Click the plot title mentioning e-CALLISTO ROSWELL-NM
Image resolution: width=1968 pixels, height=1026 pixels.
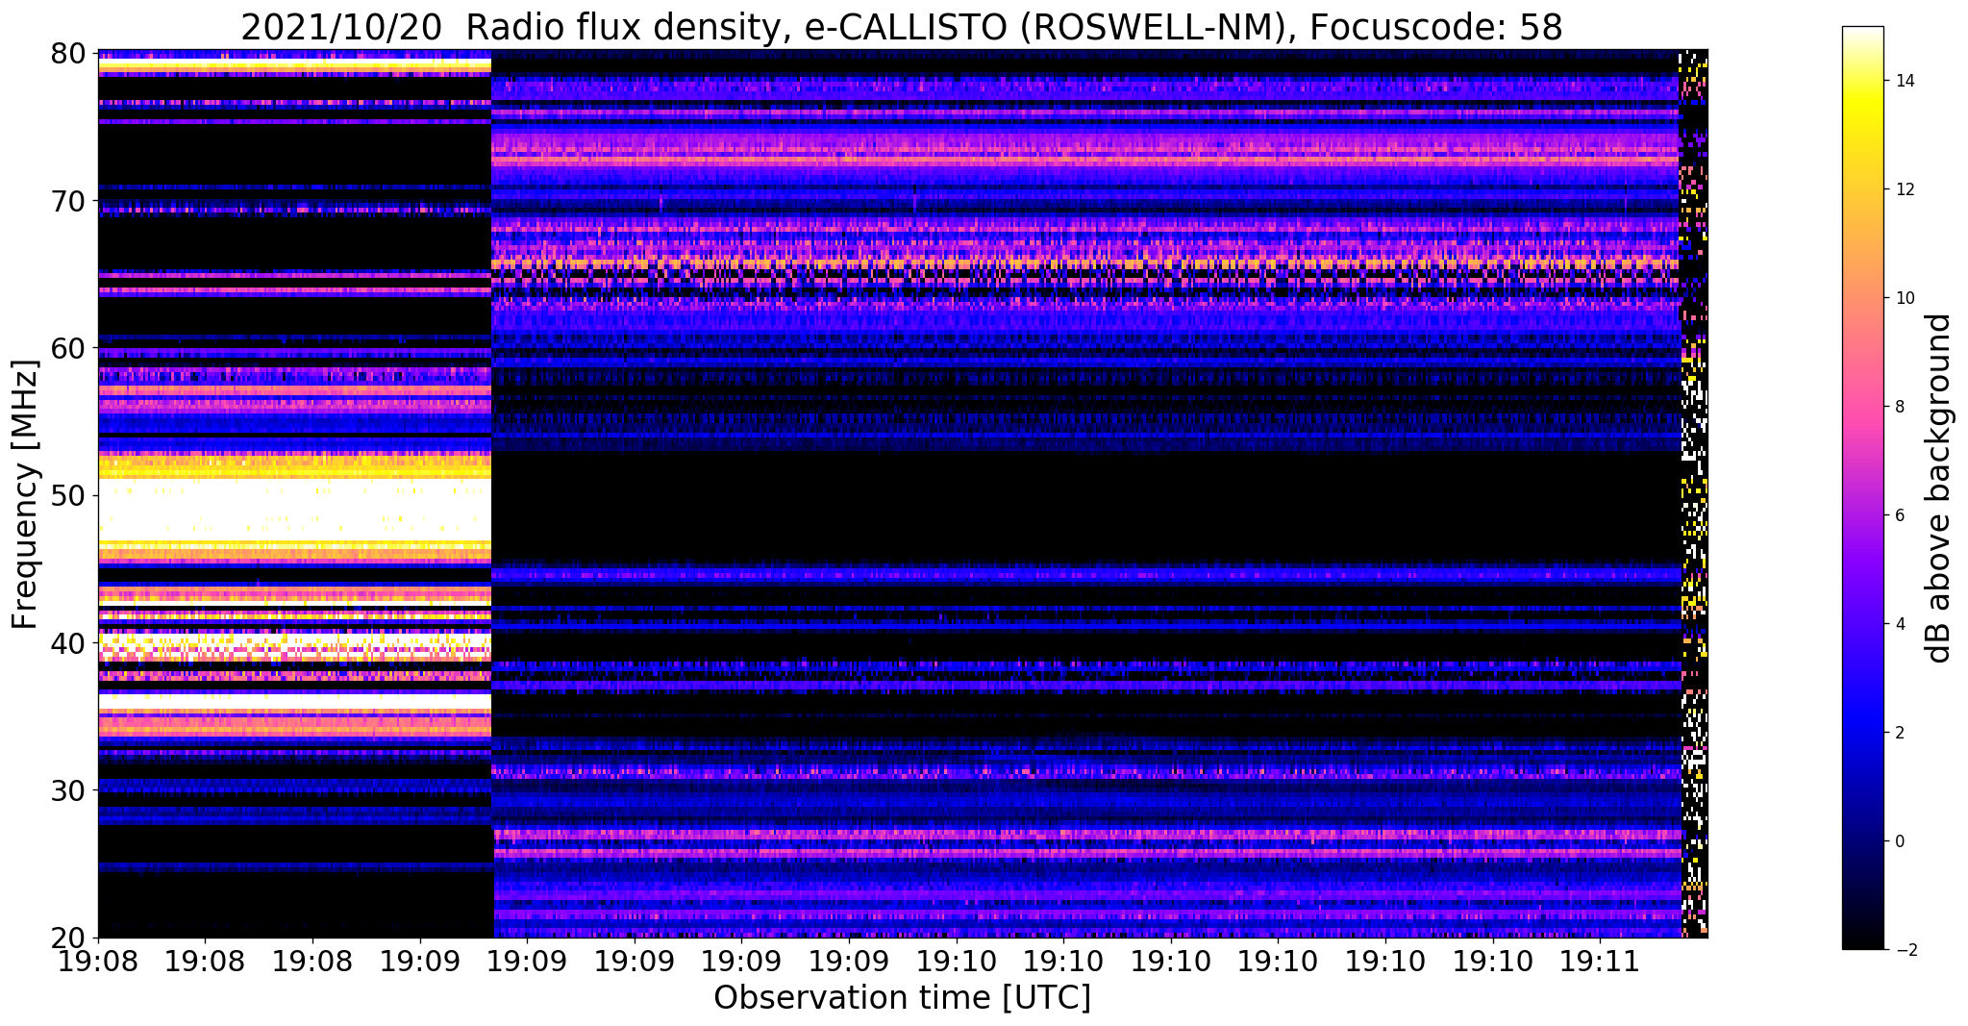click(x=902, y=28)
